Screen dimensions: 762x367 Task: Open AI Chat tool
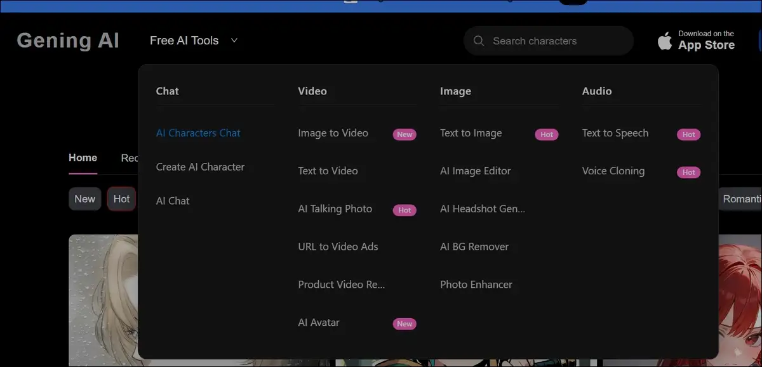point(173,201)
